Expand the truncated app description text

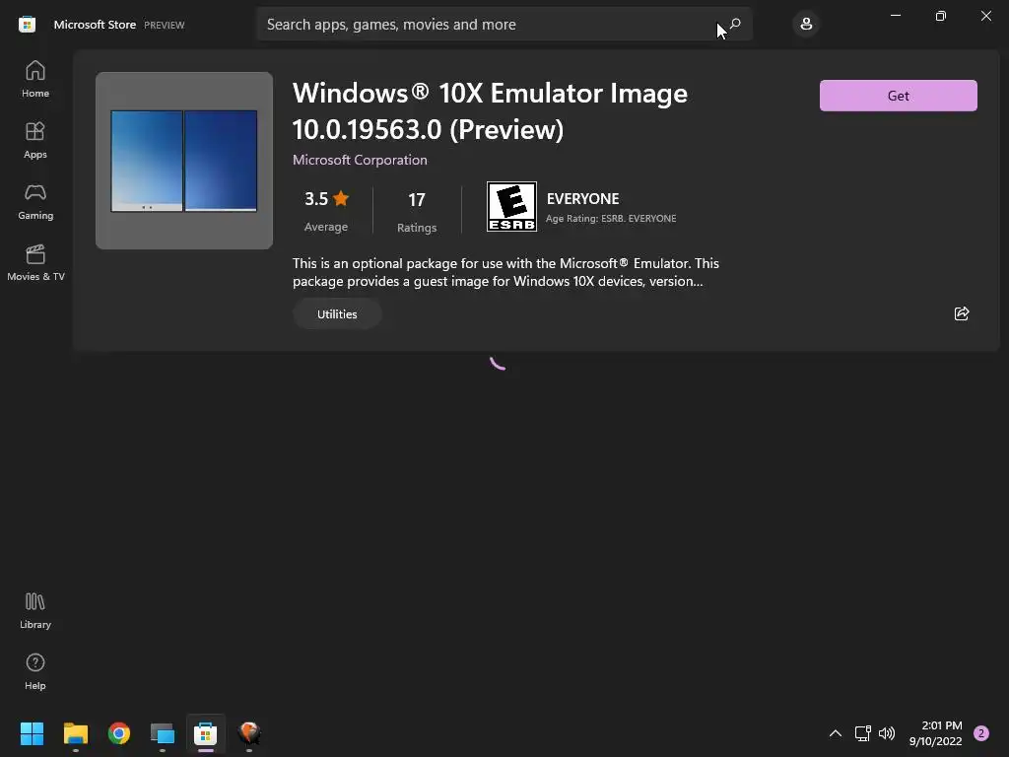[x=505, y=272]
